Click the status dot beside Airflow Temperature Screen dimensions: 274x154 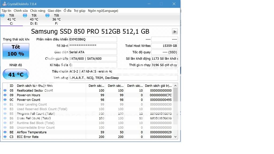[5, 132]
